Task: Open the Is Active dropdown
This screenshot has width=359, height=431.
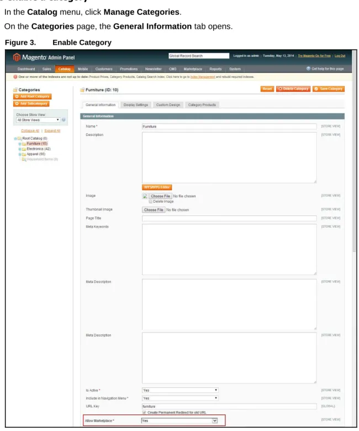Action: pos(180,390)
